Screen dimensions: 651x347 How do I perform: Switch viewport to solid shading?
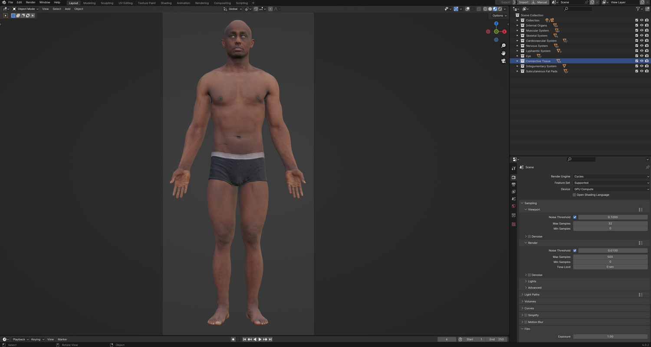[x=490, y=9]
